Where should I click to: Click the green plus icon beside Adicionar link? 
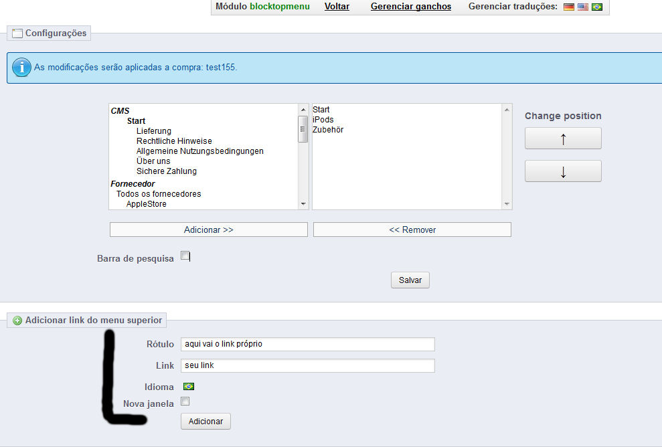point(17,321)
